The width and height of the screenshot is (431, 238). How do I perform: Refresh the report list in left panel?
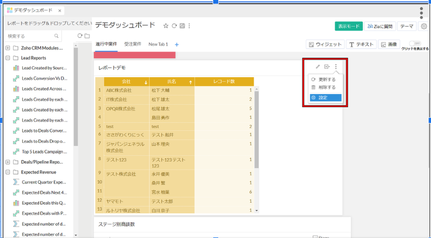point(80,36)
